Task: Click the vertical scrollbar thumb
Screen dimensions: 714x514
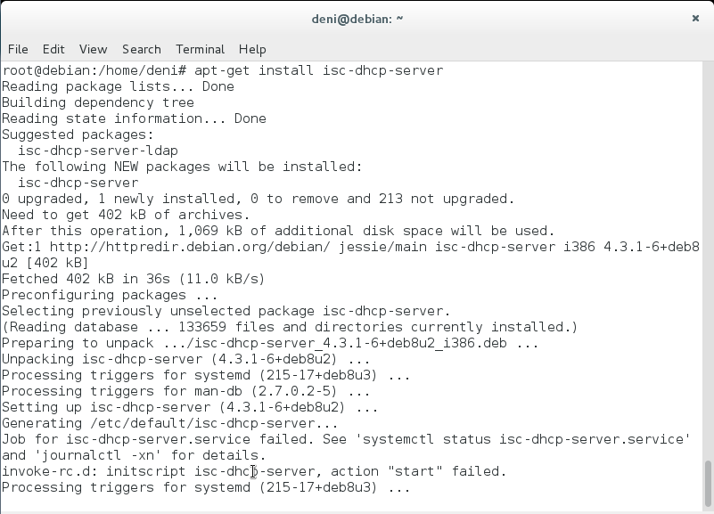Action: pyautogui.click(x=709, y=483)
